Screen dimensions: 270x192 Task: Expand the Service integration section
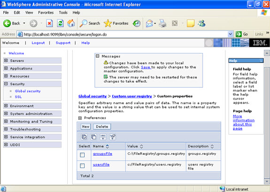(6, 137)
